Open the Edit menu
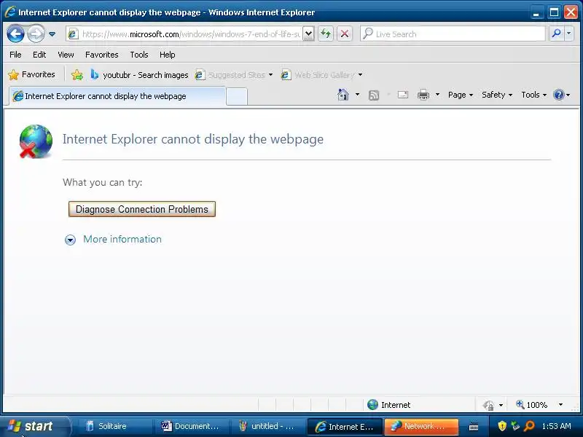 39,55
